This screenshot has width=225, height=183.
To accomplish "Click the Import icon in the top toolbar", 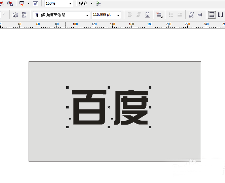I will (x=2, y=3).
